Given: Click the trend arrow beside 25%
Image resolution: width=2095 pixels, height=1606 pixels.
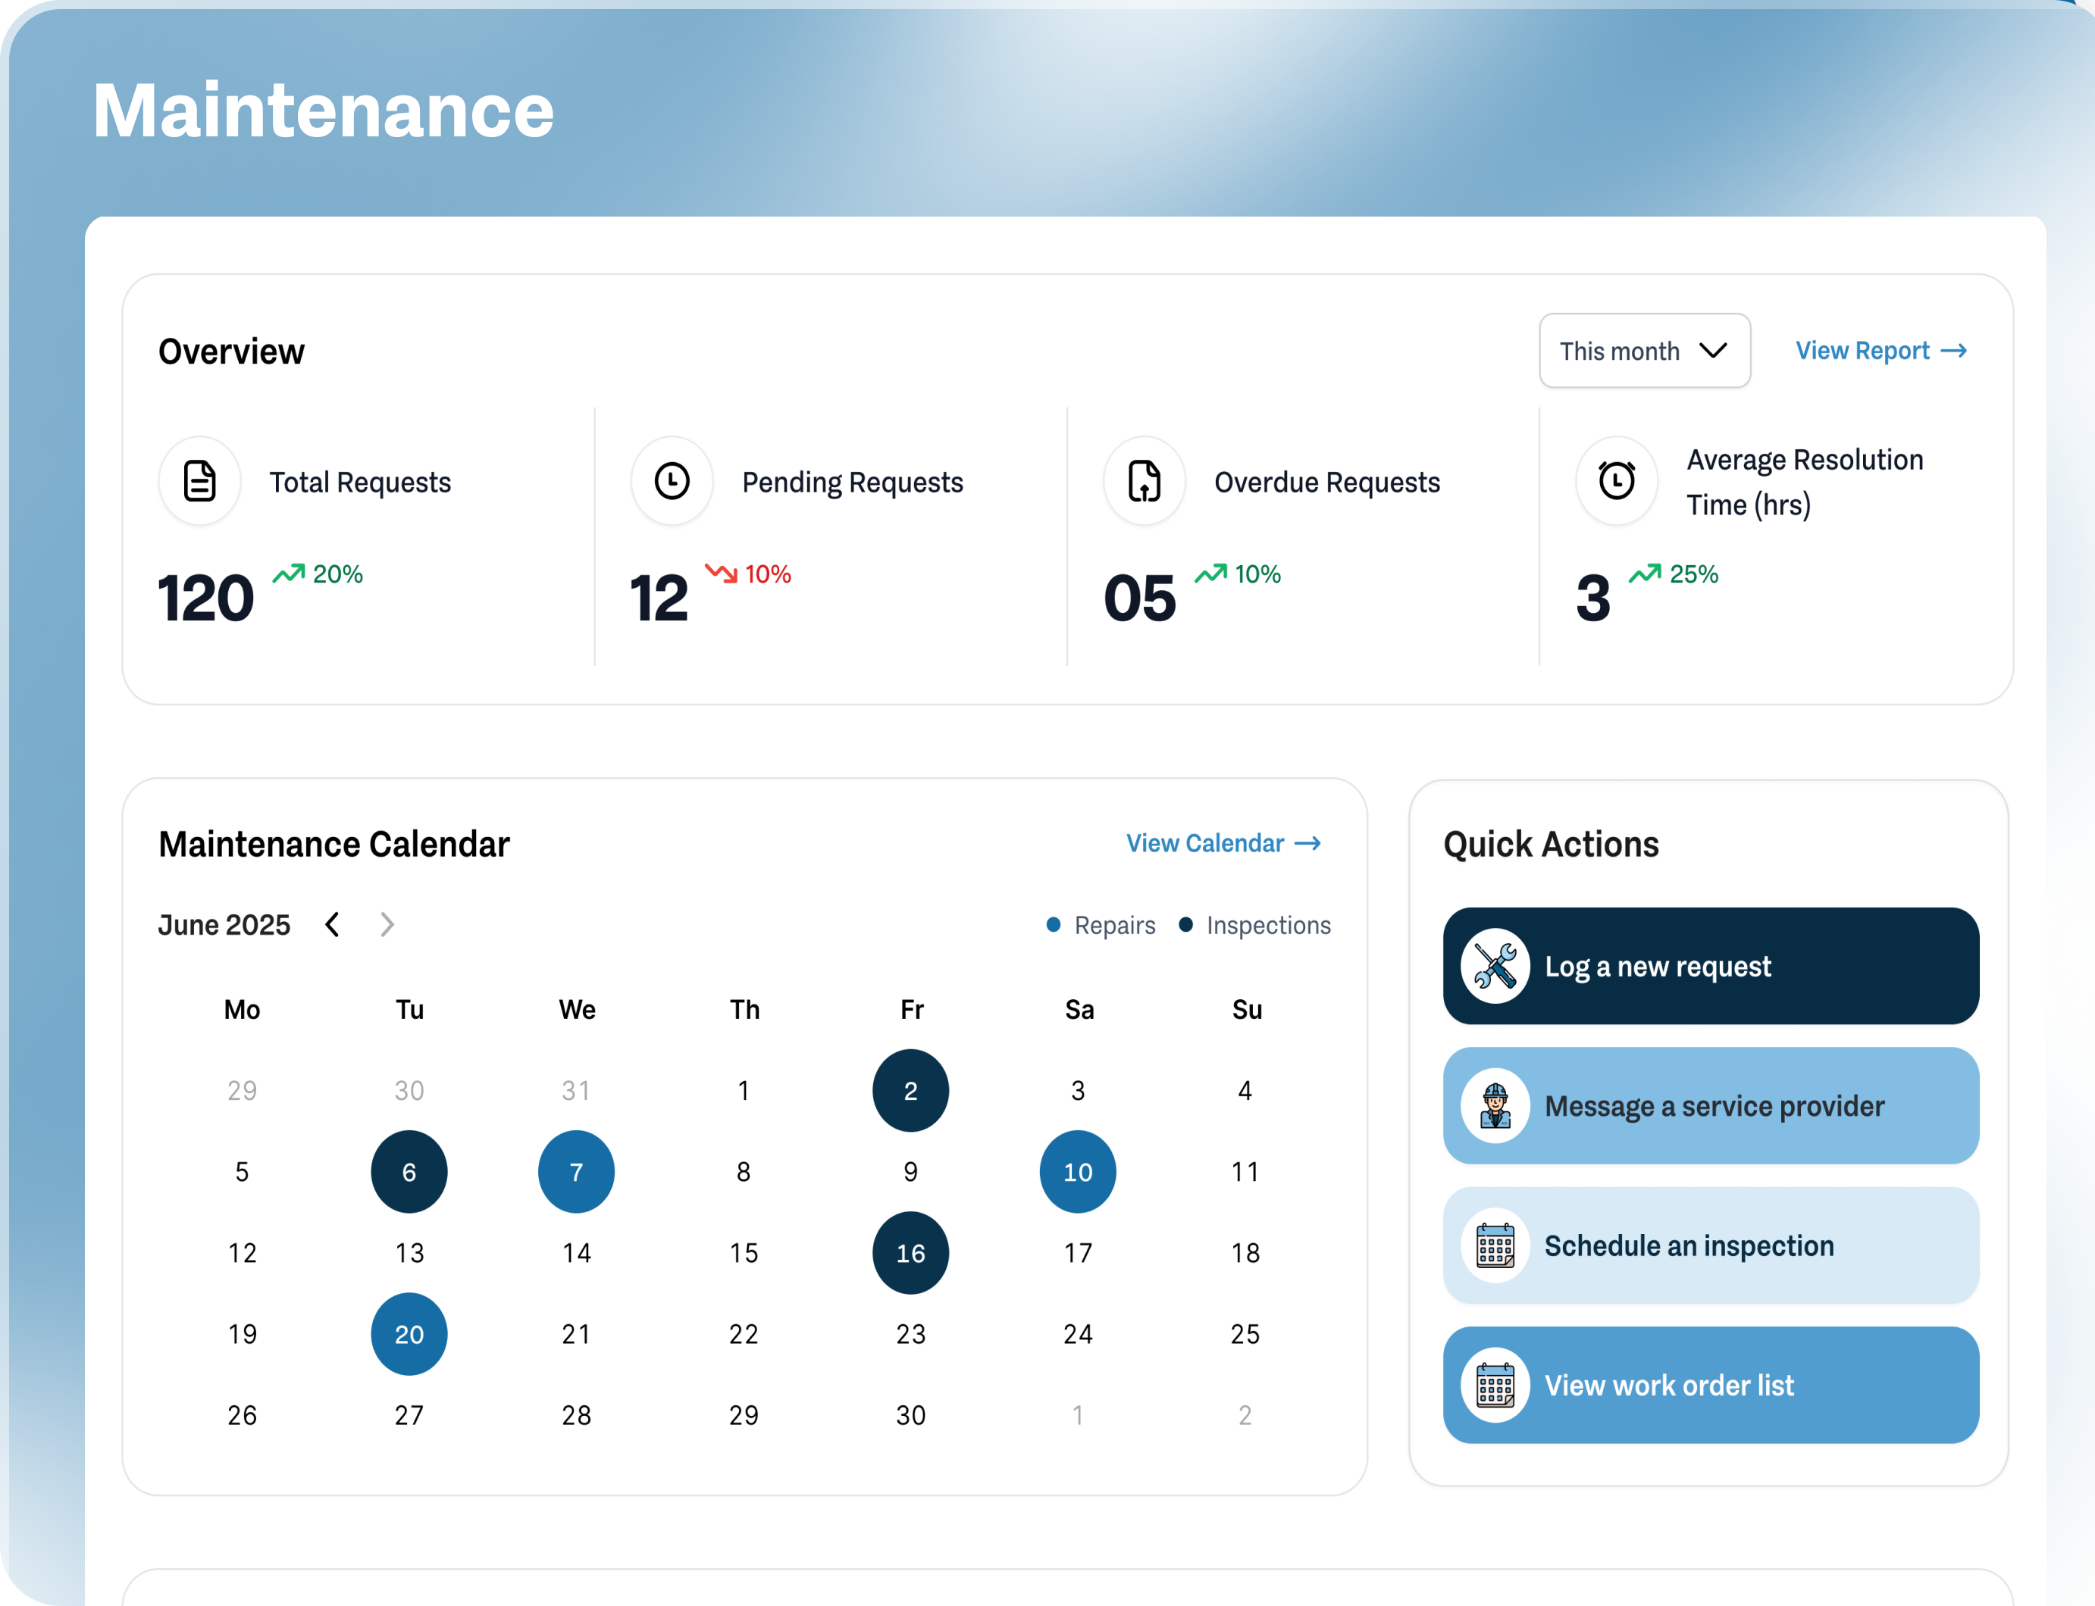Looking at the screenshot, I should pos(1646,573).
